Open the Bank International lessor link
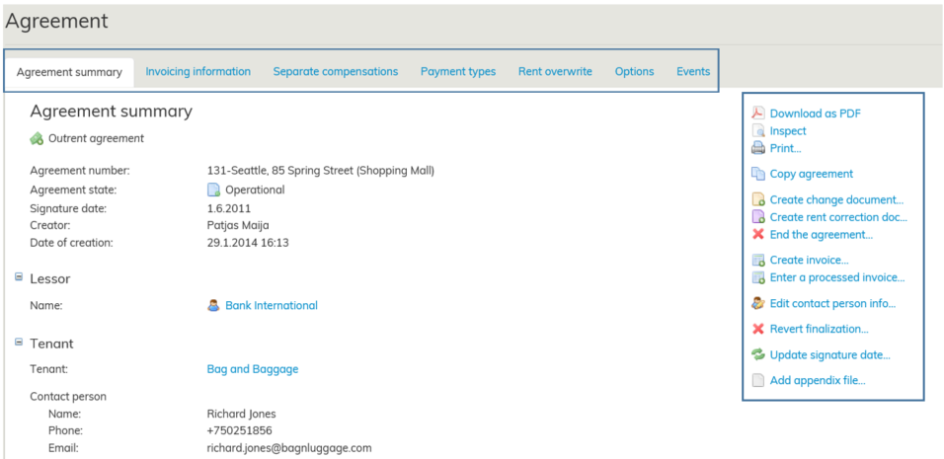This screenshot has width=944, height=459. pos(271,306)
